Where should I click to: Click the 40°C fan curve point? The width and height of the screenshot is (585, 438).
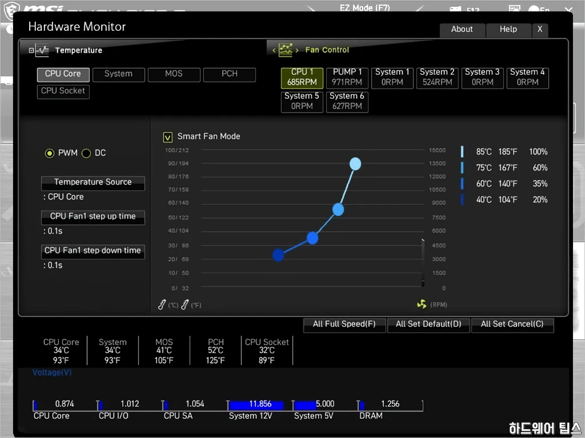(278, 255)
